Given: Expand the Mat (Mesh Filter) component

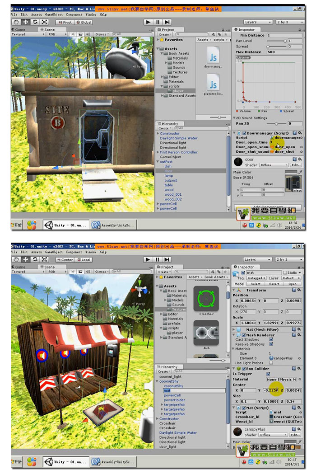Looking at the screenshot, I should [234, 329].
